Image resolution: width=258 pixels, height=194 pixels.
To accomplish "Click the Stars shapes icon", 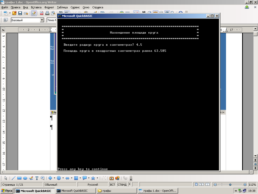I will [x=93, y=178].
